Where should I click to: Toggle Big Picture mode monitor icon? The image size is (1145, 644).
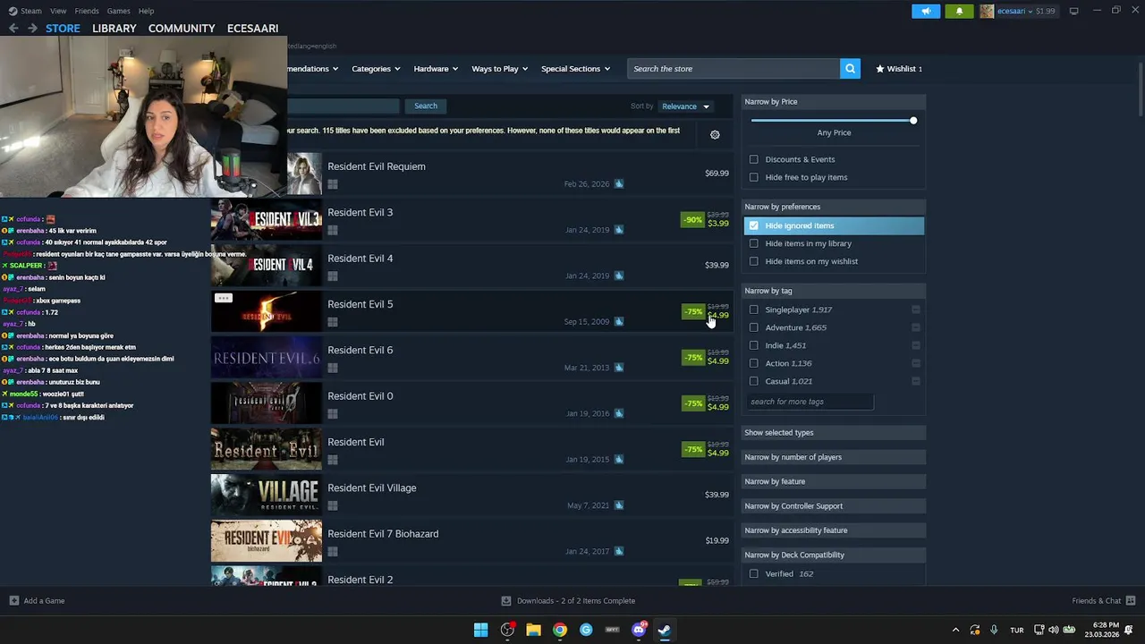coord(1073,11)
